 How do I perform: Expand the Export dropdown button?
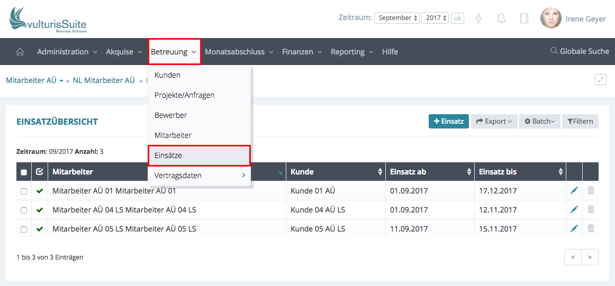494,122
